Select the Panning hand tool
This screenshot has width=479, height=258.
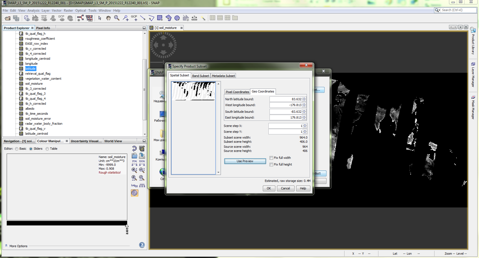tap(108, 18)
